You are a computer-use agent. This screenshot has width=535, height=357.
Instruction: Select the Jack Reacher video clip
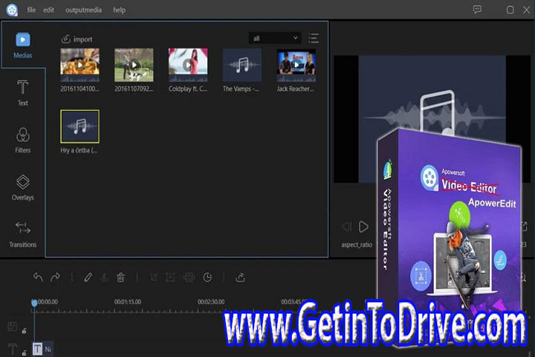pyautogui.click(x=296, y=65)
